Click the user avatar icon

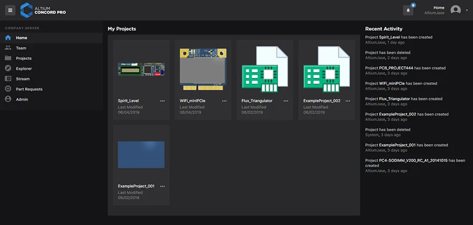pos(456,10)
